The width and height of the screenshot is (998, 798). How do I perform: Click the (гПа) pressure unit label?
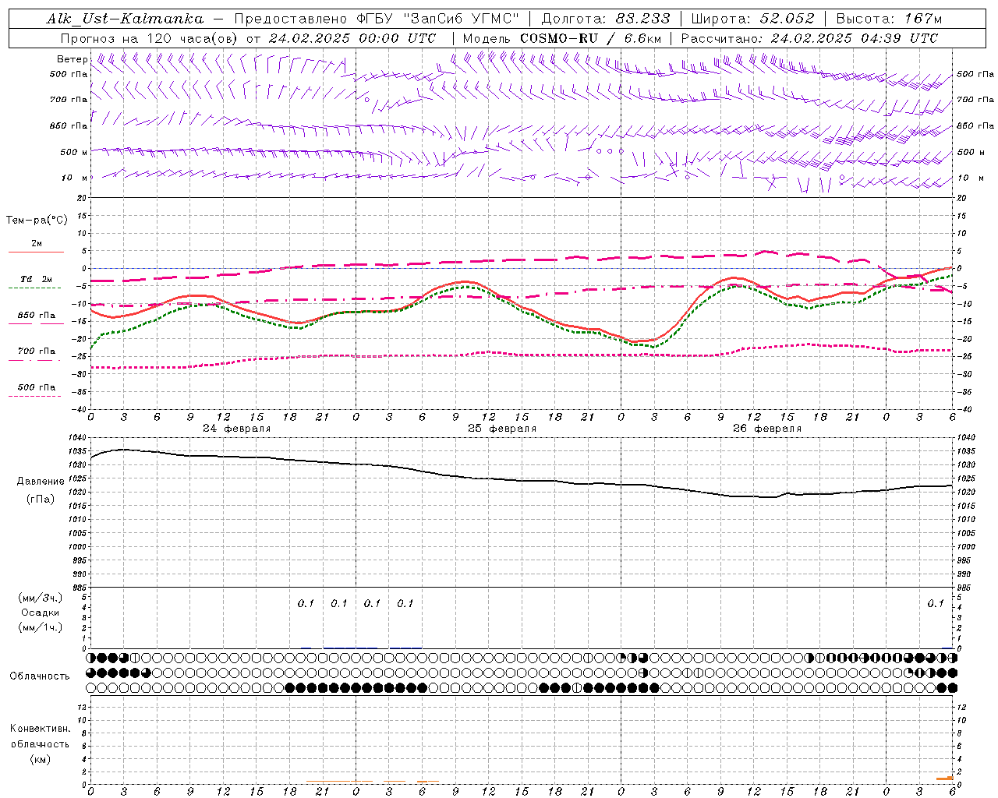click(41, 500)
